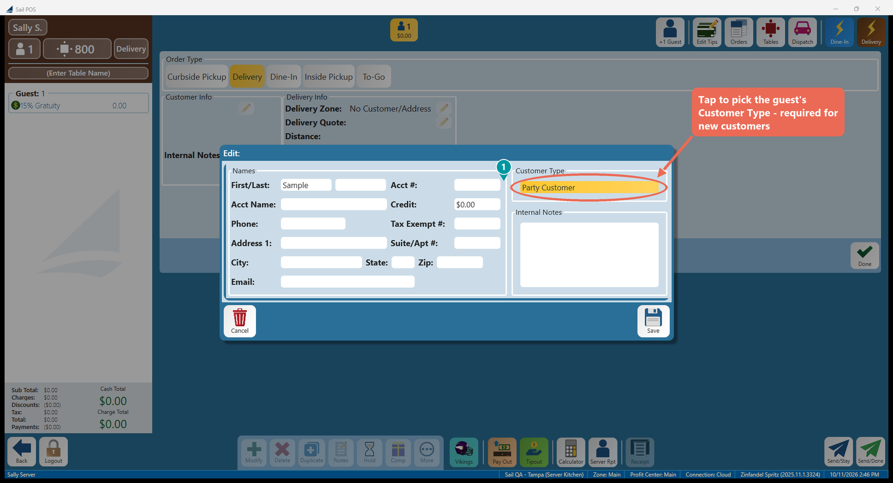Start a quick Delivery order from toolbar

[x=871, y=32]
